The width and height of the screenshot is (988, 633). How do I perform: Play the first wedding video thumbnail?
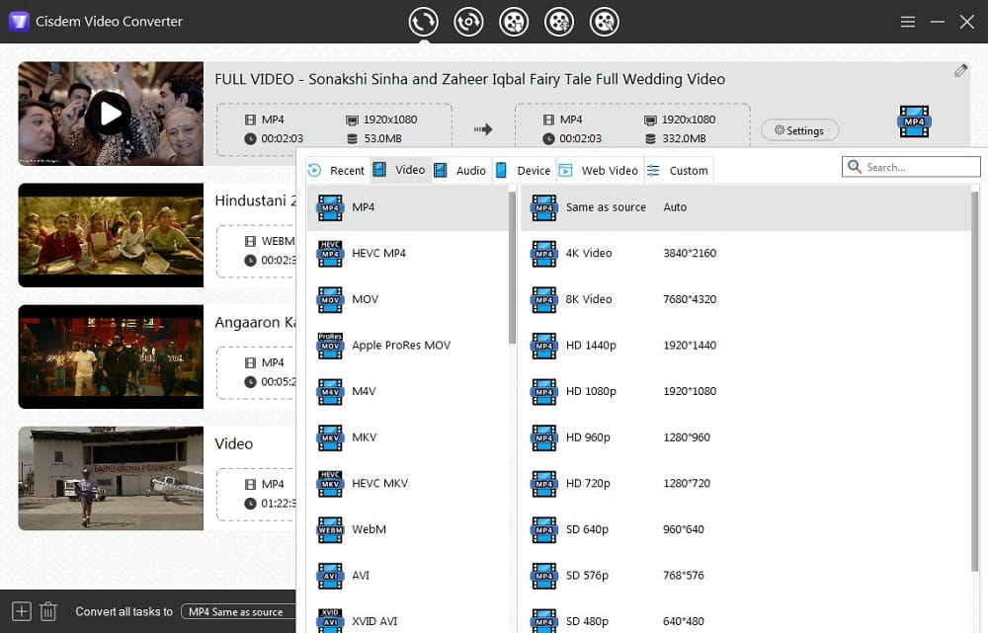(110, 114)
